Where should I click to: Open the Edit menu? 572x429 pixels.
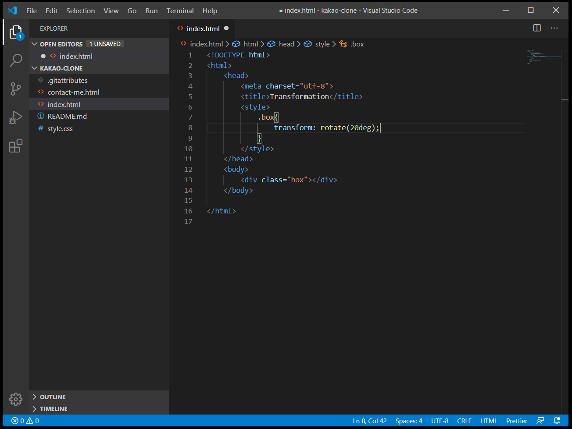(x=52, y=11)
